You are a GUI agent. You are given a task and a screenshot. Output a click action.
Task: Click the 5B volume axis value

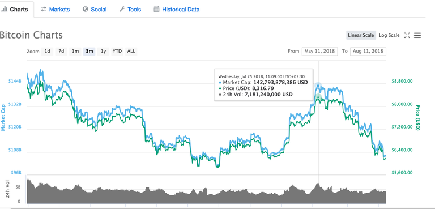coord(18,187)
